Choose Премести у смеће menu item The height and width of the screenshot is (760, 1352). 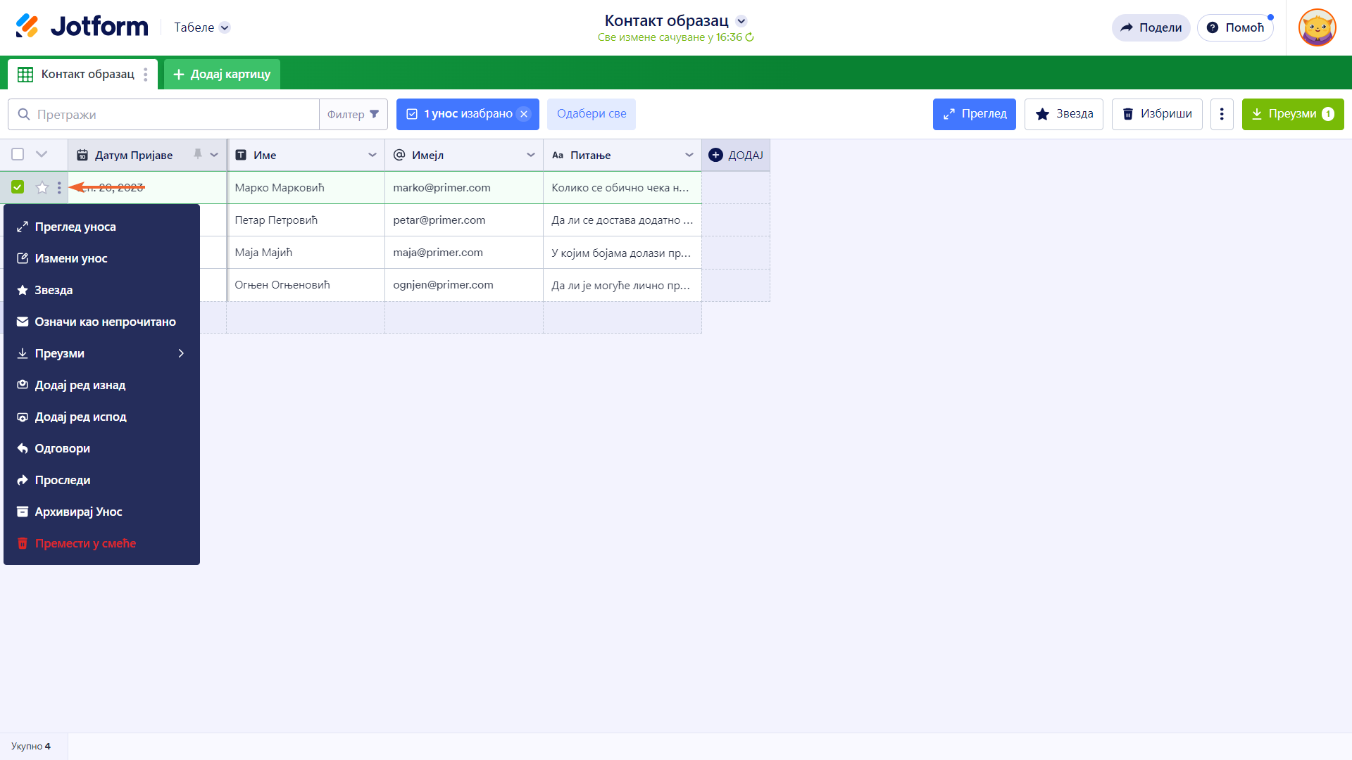coord(85,543)
